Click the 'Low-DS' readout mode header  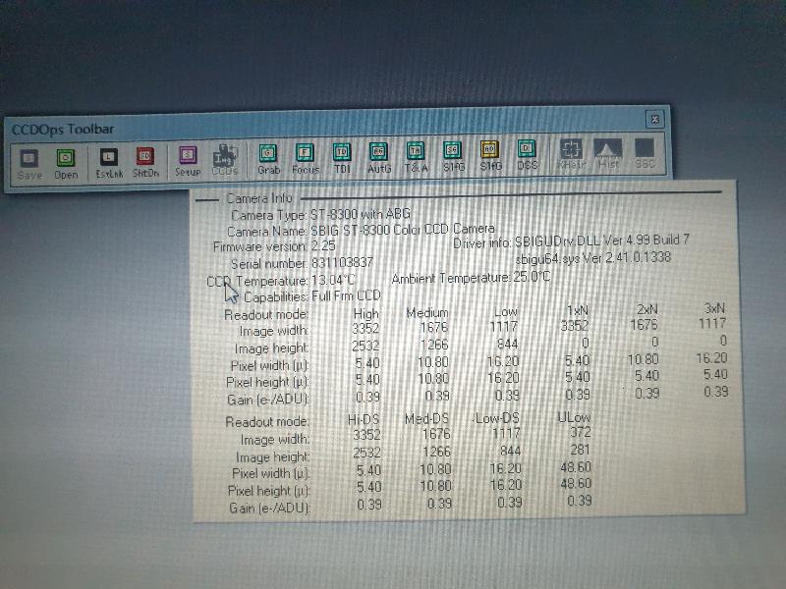point(497,417)
